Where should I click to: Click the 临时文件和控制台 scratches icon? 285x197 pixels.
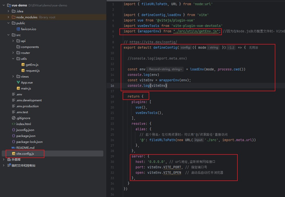pyautogui.click(x=9, y=165)
